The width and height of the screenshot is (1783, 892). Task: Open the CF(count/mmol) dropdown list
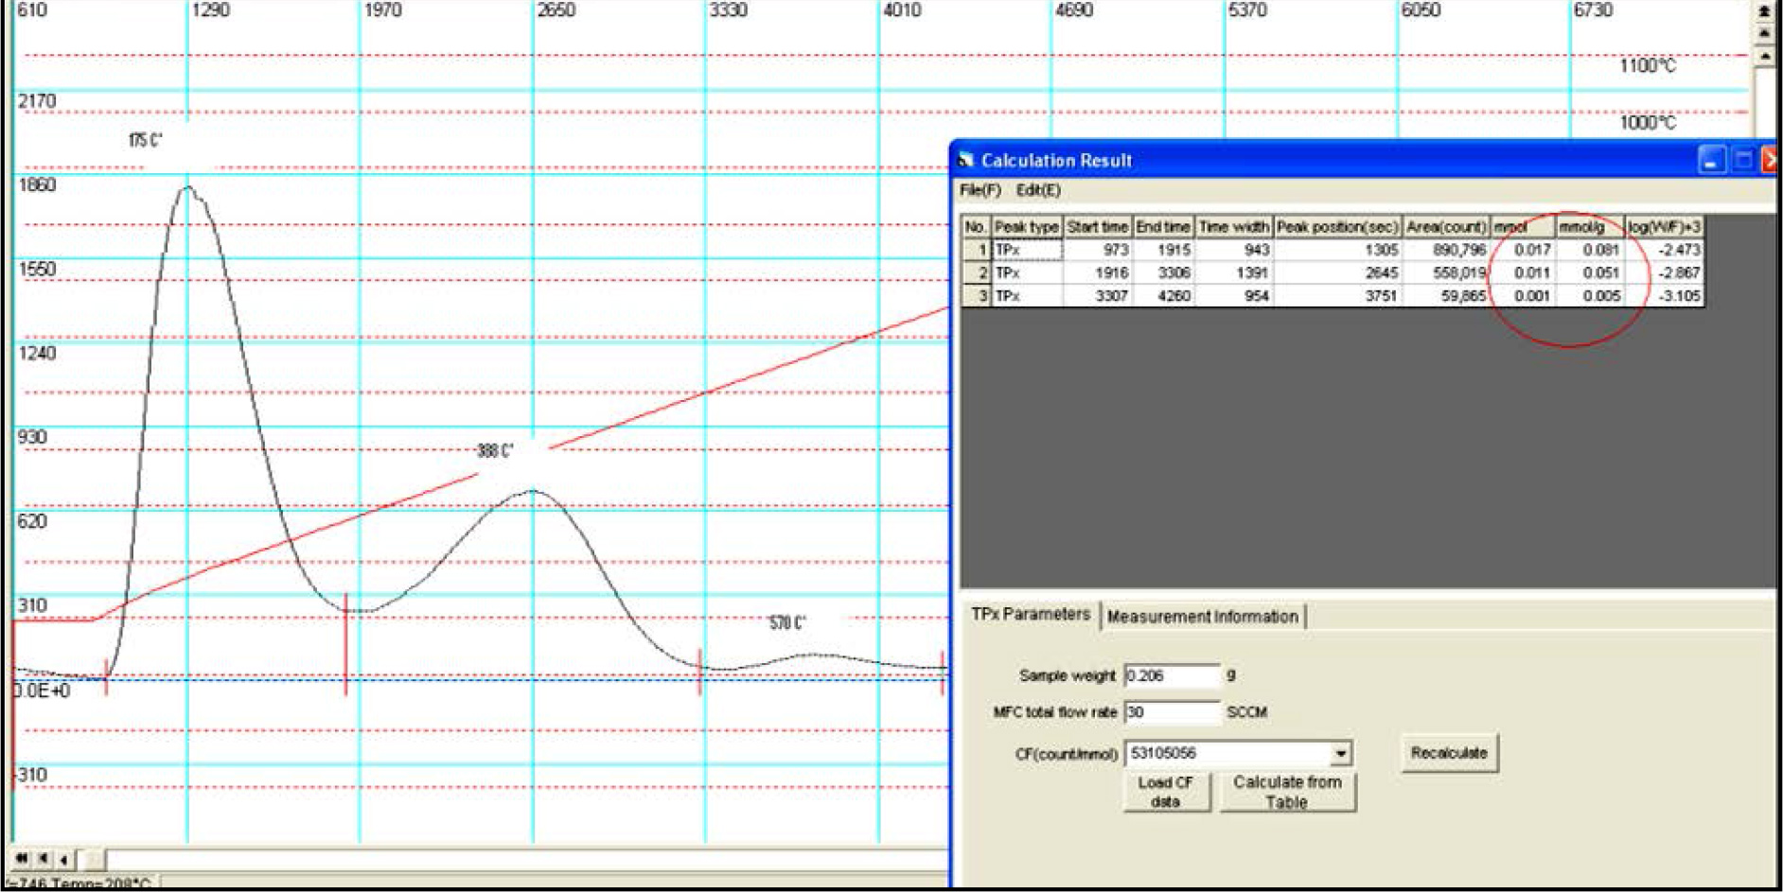pyautogui.click(x=1340, y=754)
